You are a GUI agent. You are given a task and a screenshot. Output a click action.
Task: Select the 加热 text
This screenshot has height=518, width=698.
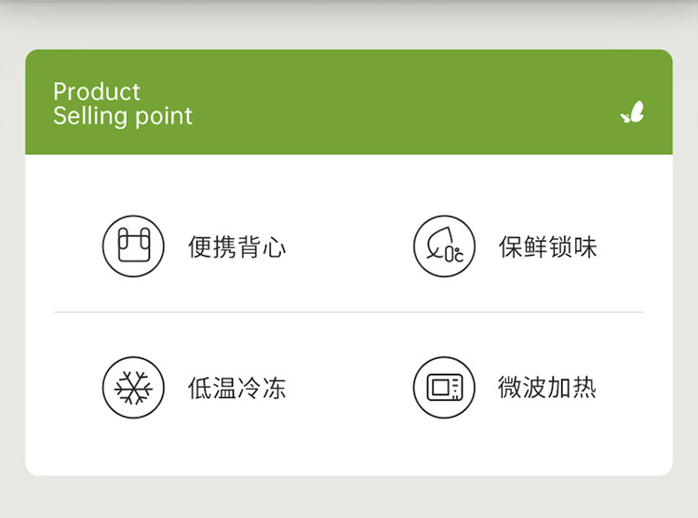tap(572, 387)
